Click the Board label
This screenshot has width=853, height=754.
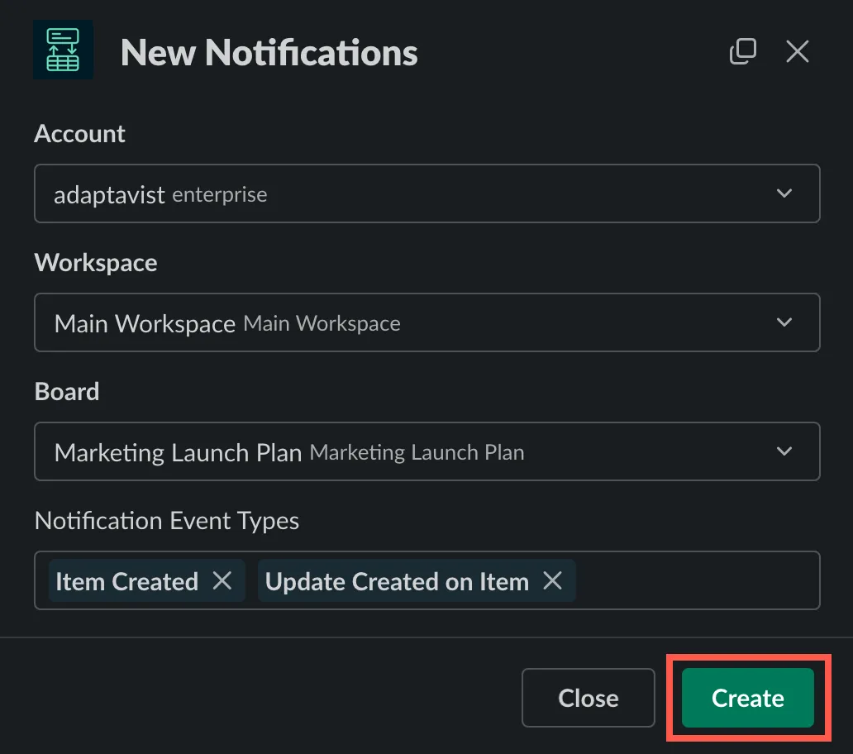67,392
